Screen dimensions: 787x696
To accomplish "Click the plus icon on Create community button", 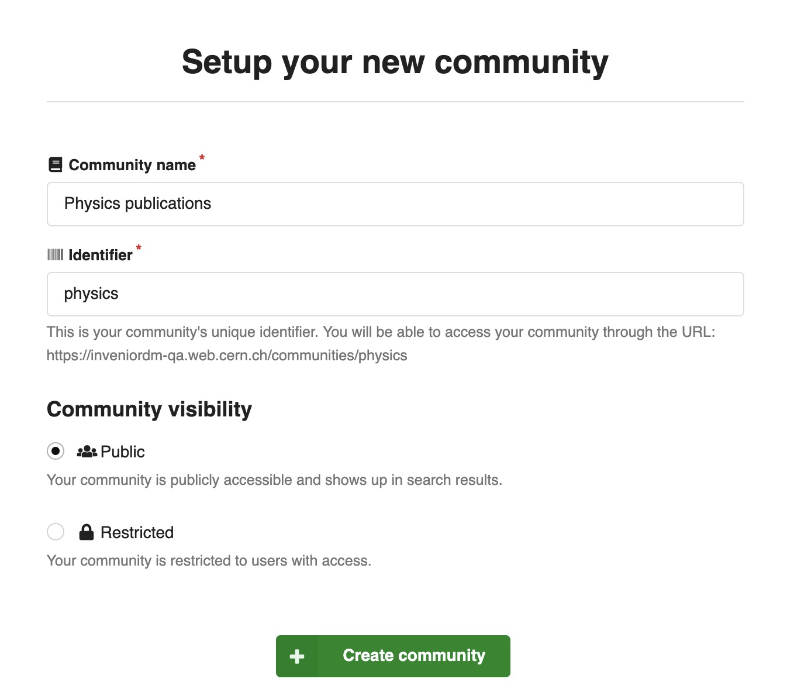I will 297,656.
